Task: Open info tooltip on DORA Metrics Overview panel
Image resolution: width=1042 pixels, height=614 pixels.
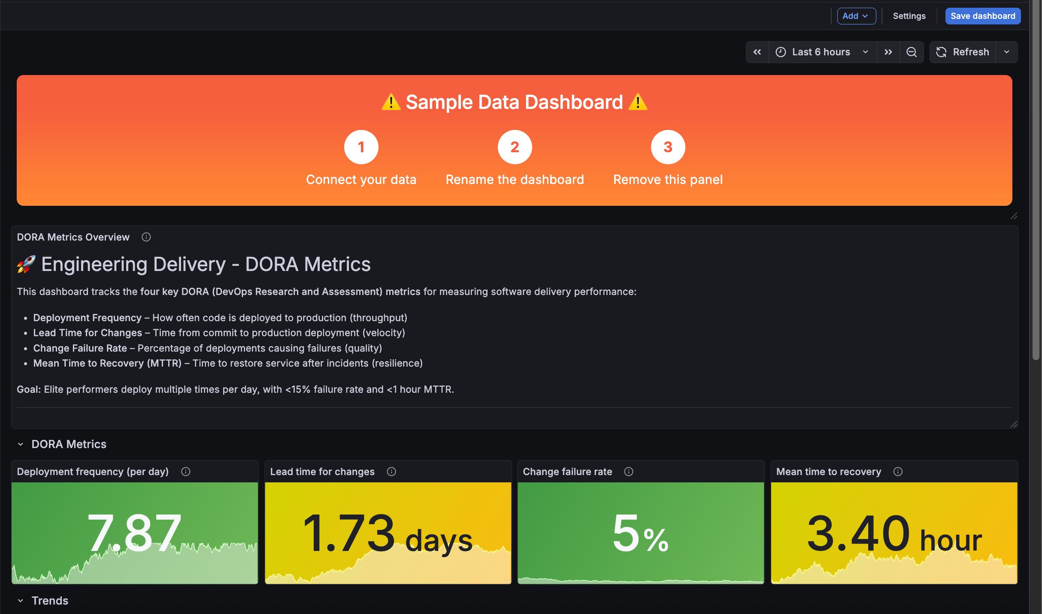Action: (x=146, y=237)
